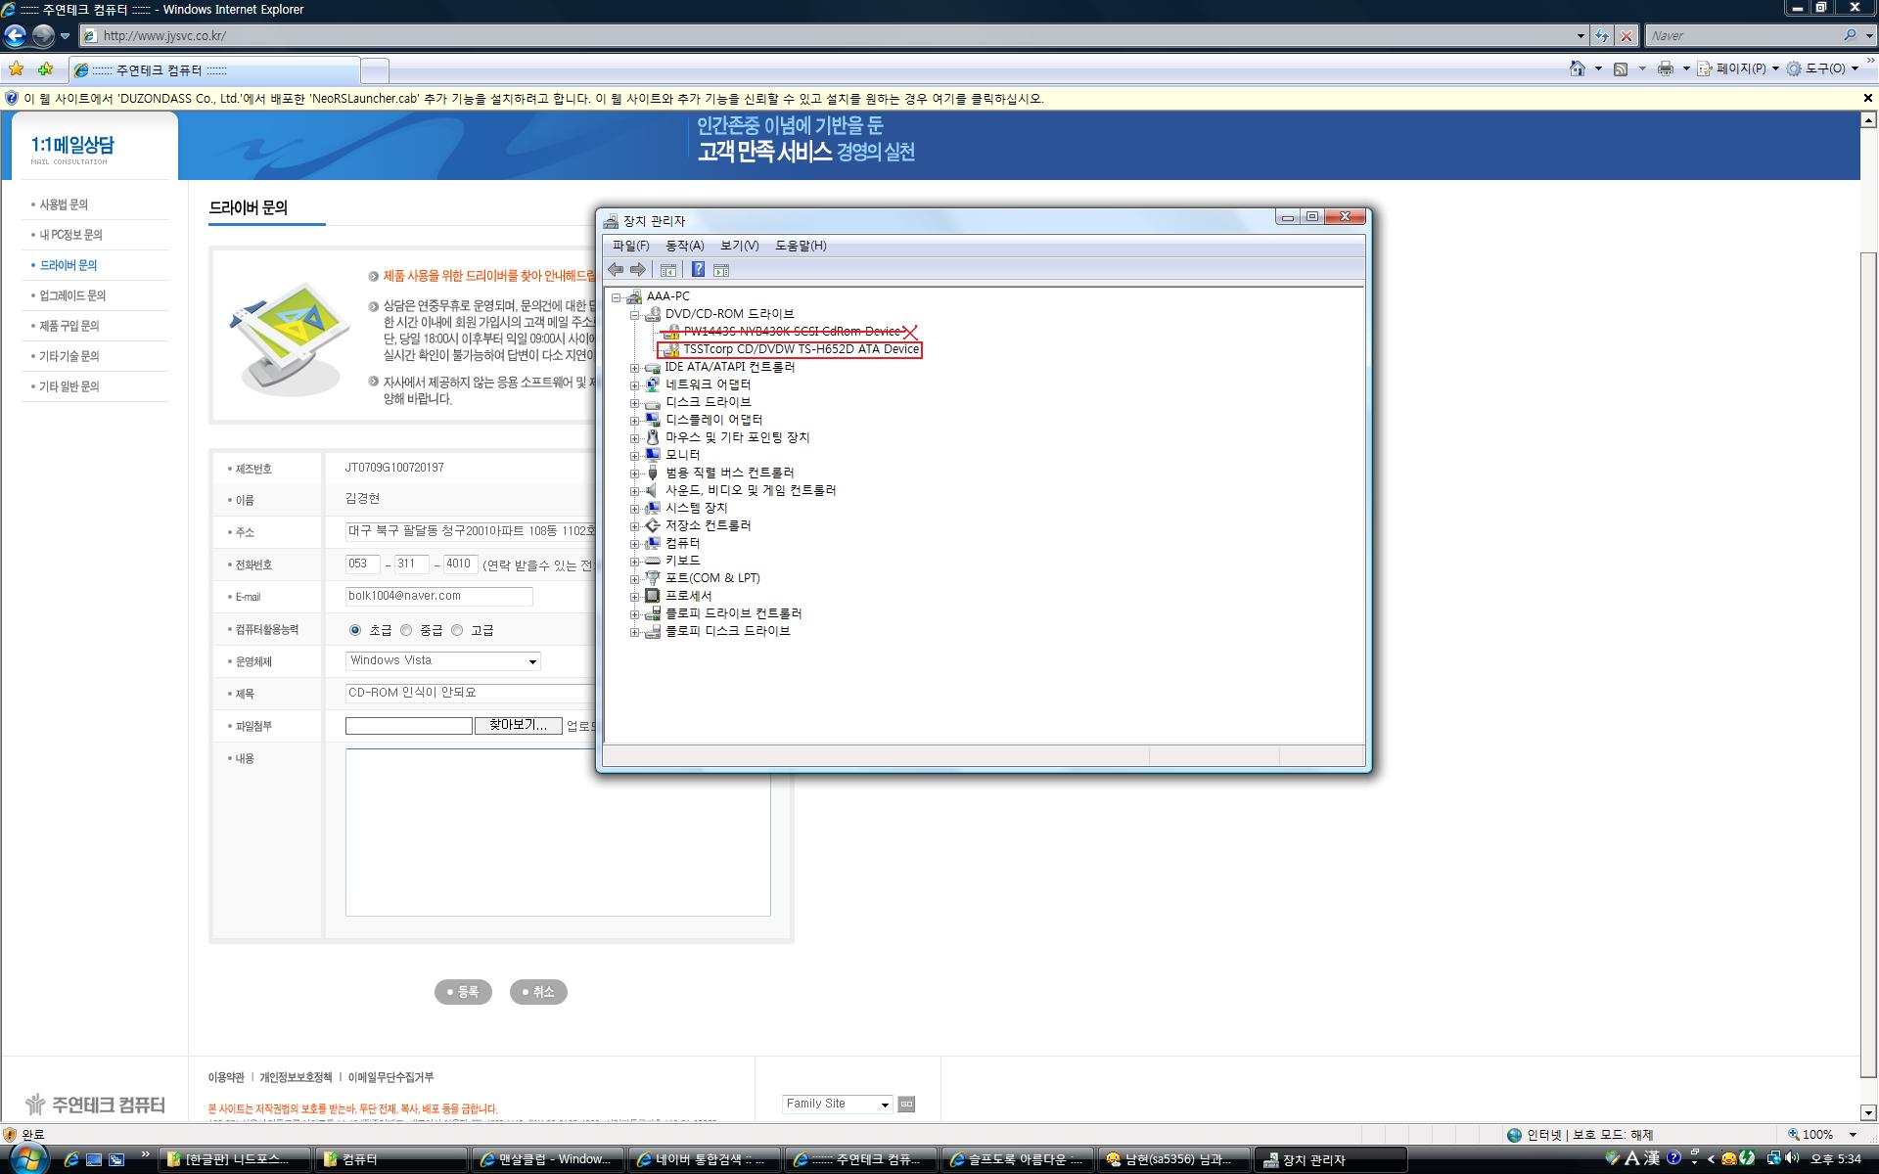Open zoom level 100% dropdown
This screenshot has height=1174, width=1879.
click(1853, 1135)
